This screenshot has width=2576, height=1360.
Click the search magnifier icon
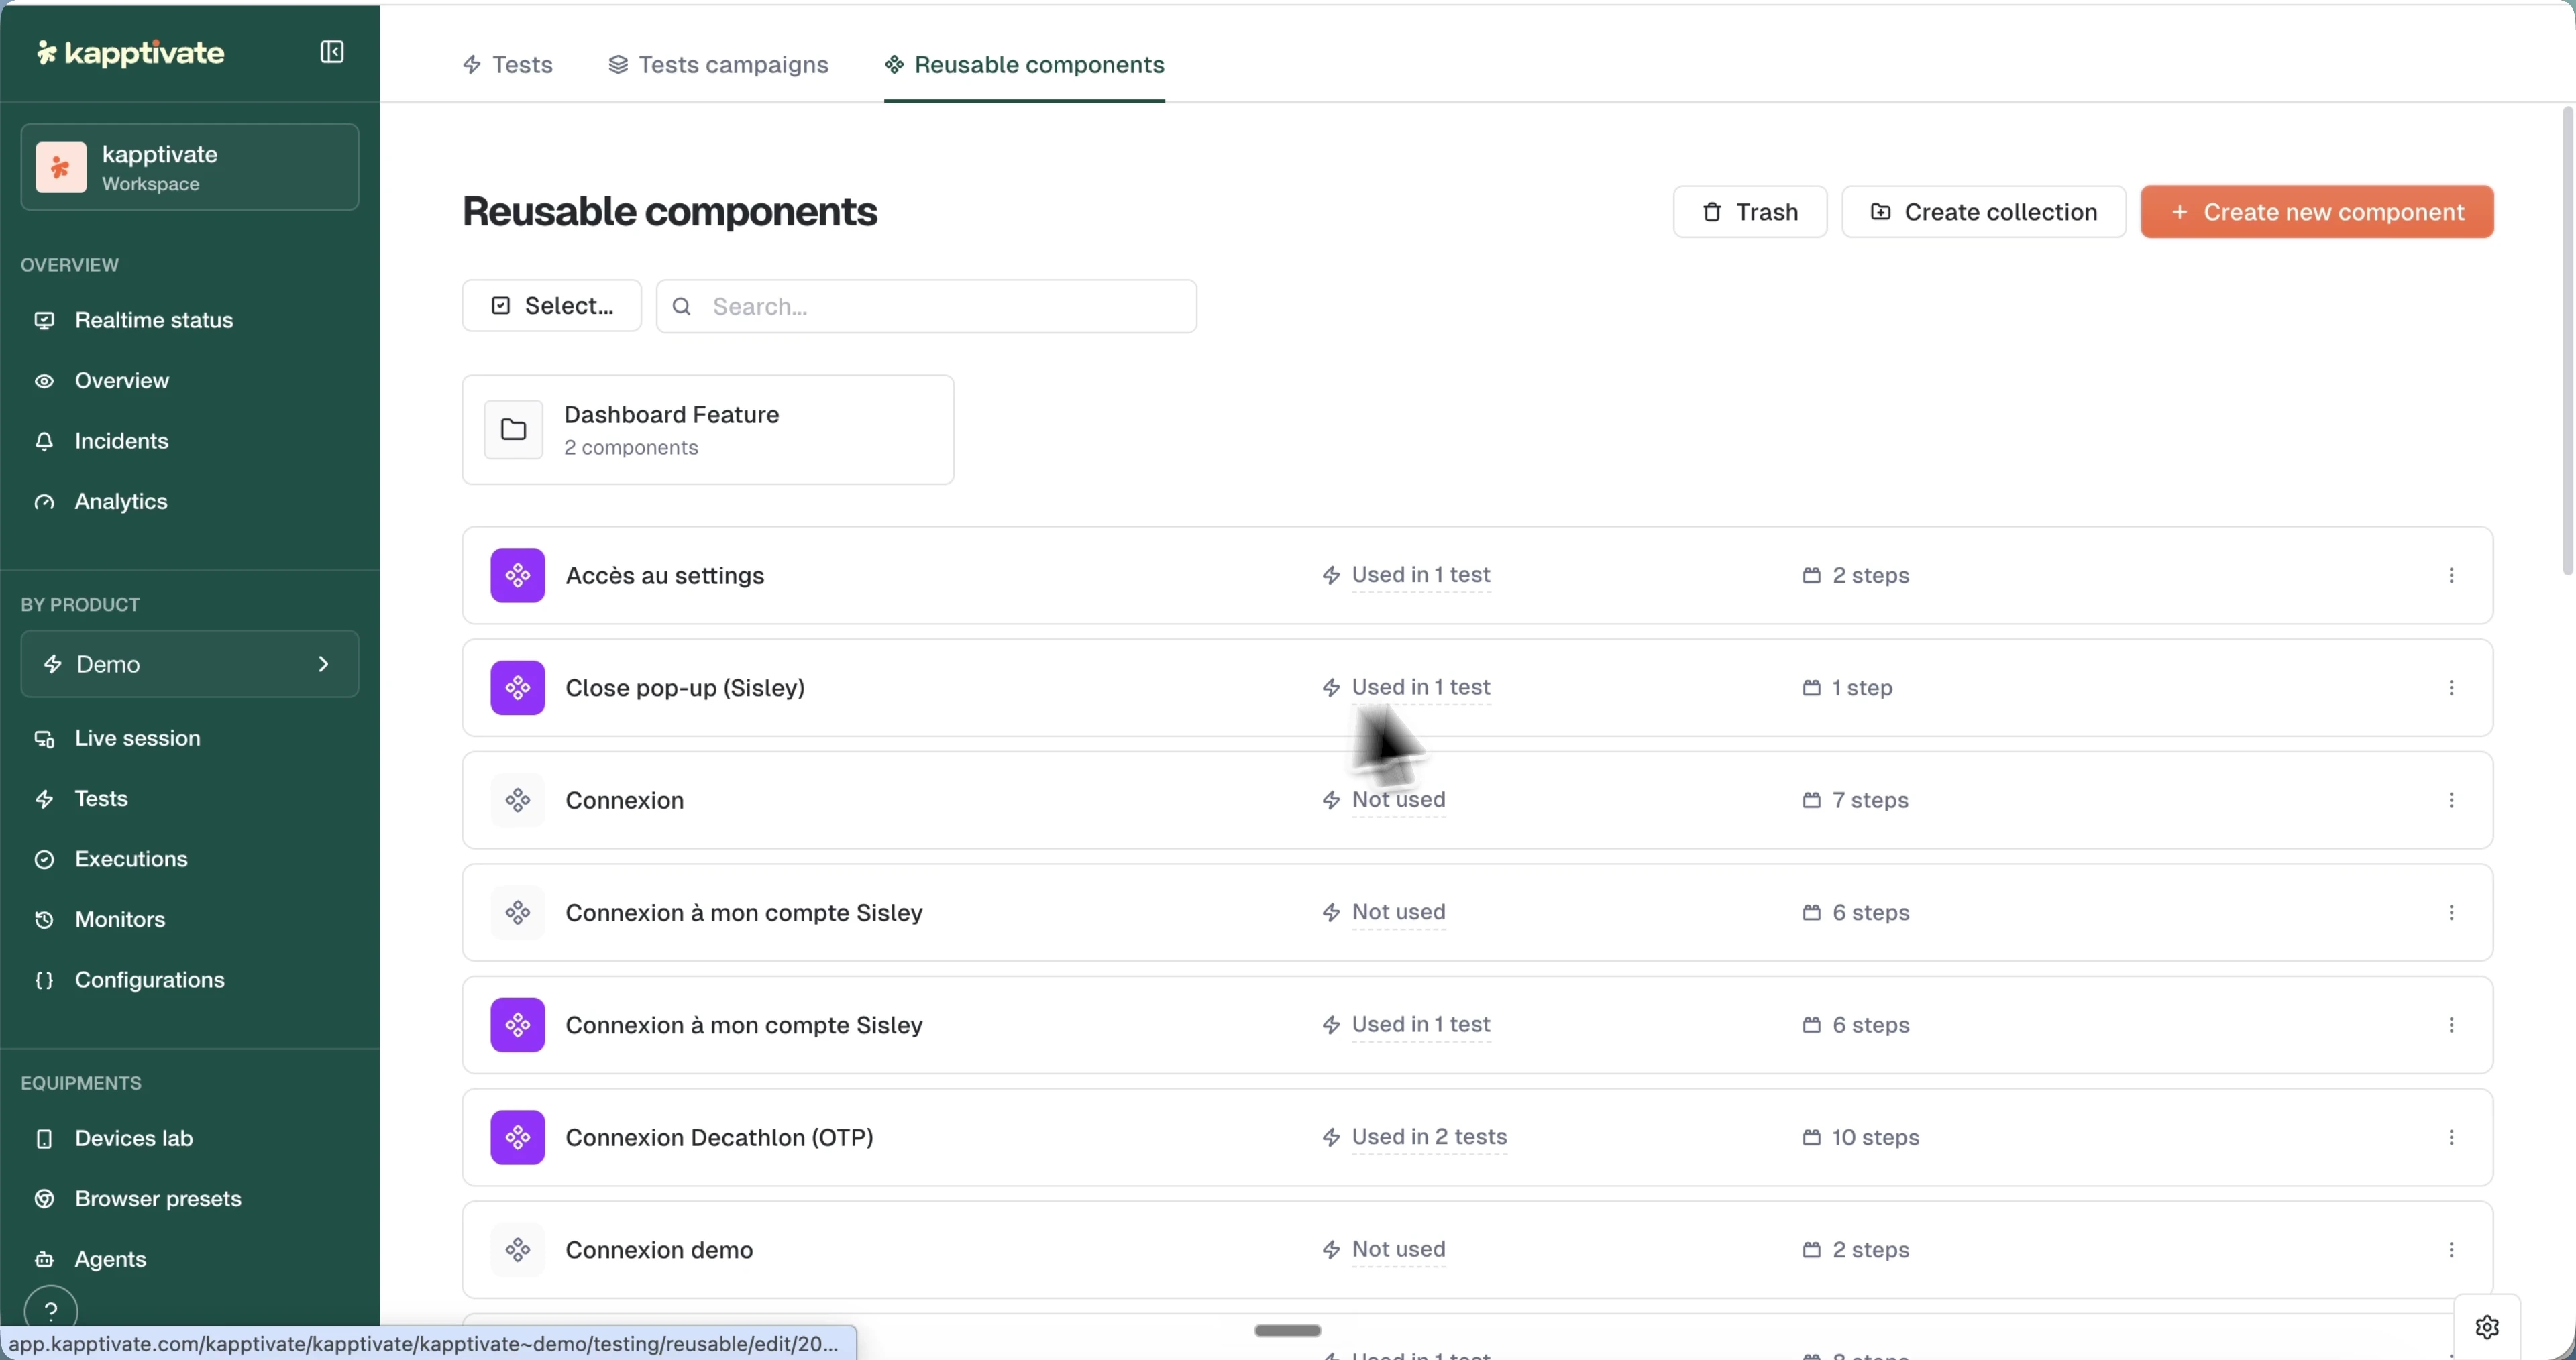point(682,306)
